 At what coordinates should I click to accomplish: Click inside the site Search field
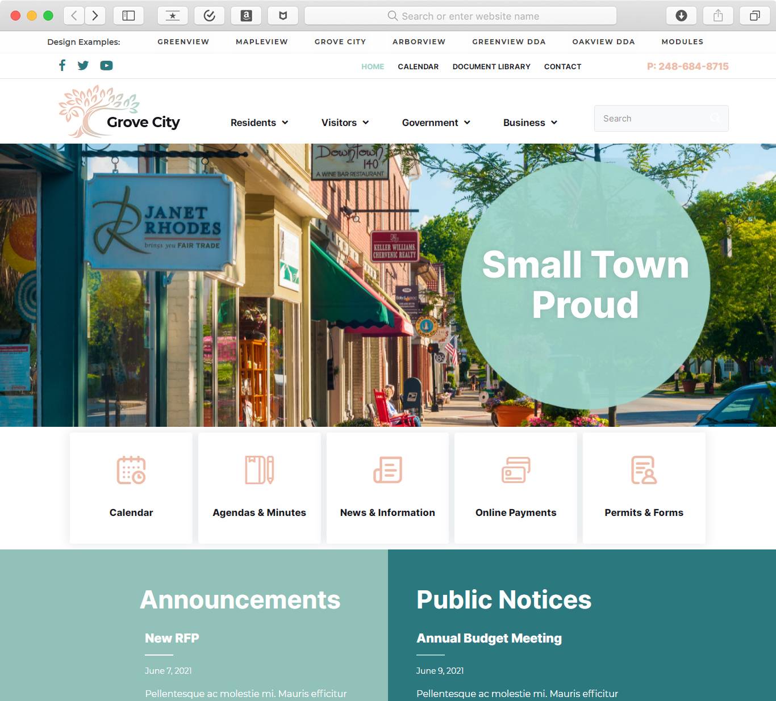pyautogui.click(x=648, y=118)
